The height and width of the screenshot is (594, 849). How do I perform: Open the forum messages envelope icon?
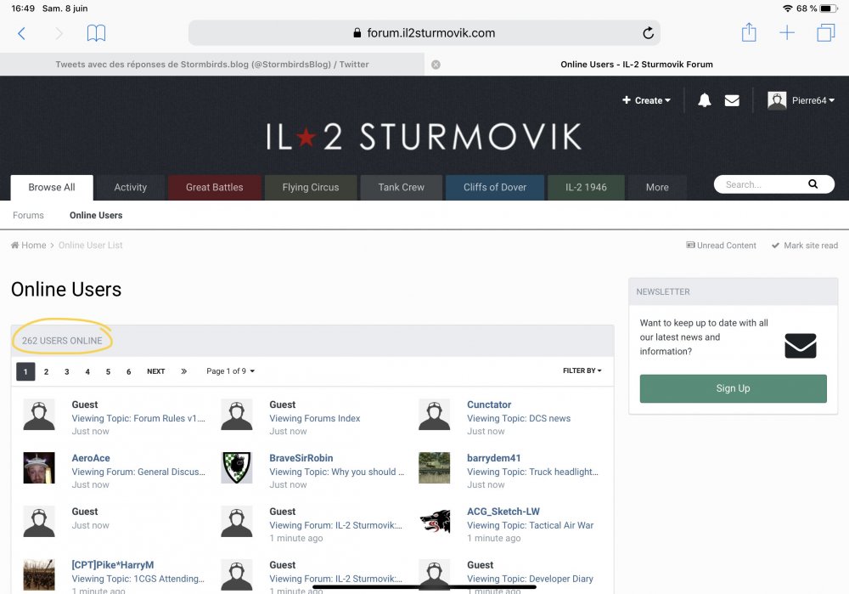(x=732, y=100)
